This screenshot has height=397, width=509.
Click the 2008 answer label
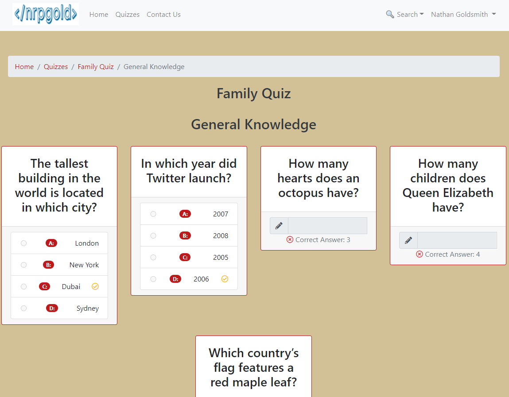(x=221, y=236)
